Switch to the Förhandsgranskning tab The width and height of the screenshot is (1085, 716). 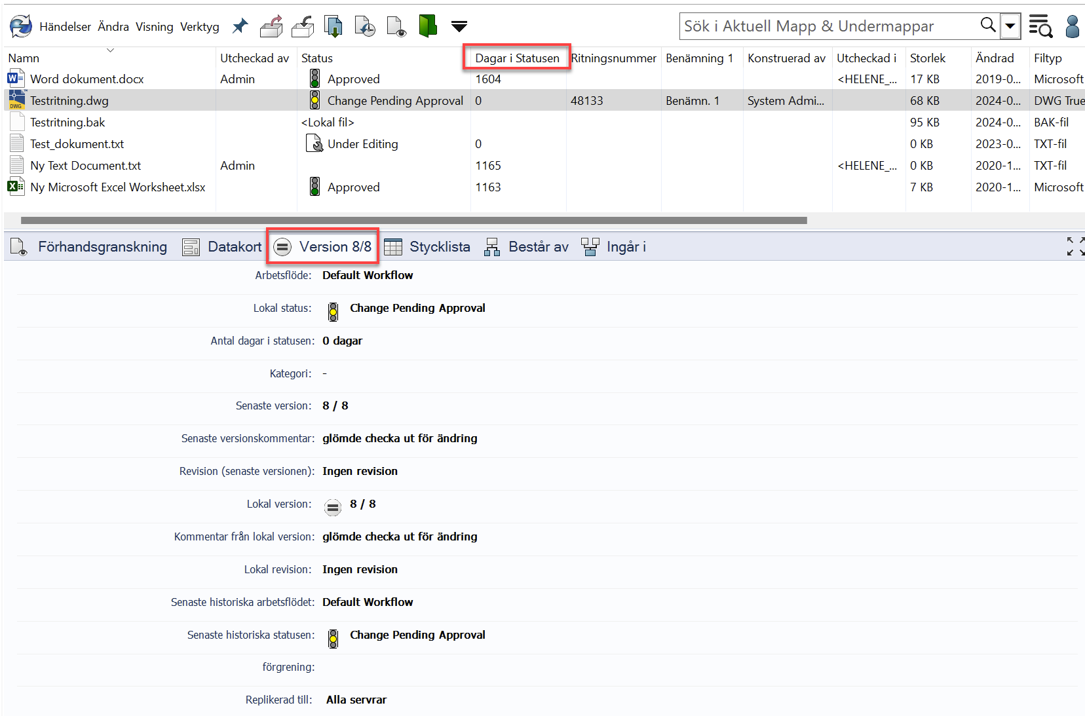click(89, 247)
